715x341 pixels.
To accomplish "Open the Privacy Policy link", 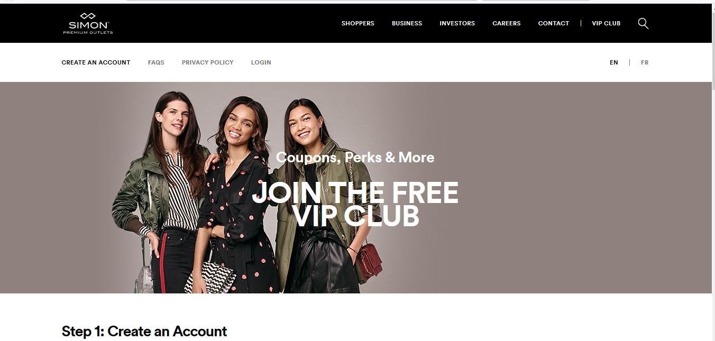I will tap(207, 62).
